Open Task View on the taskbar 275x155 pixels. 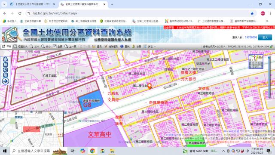pos(73,151)
